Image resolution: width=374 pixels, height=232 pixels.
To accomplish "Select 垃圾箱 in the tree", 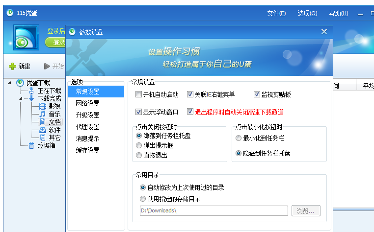I will [46, 145].
